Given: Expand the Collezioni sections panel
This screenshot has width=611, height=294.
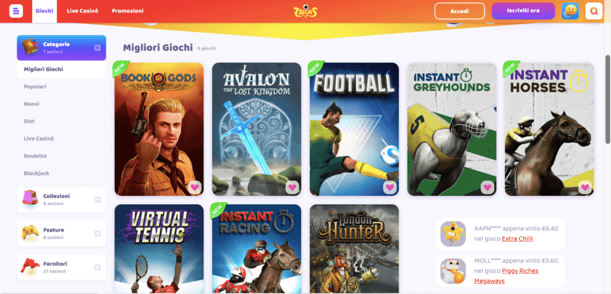Looking at the screenshot, I should coord(97,199).
